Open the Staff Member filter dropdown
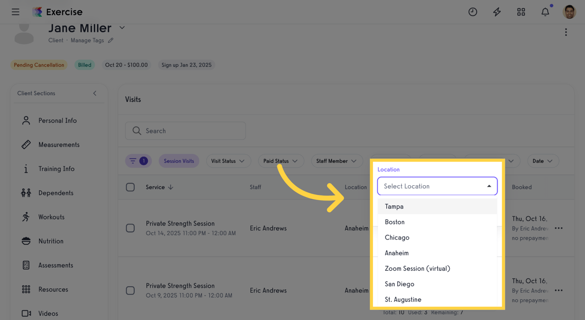 pos(337,161)
